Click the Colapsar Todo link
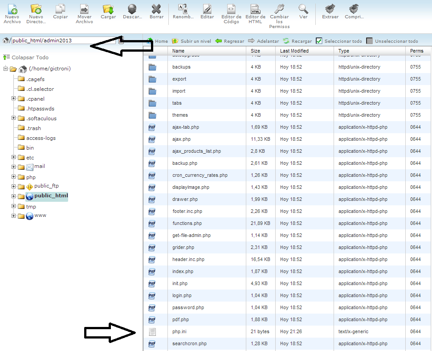 (x=30, y=57)
